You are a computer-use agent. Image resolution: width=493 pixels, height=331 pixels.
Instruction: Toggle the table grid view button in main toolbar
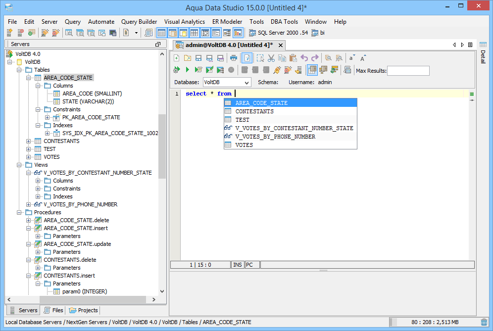click(195, 33)
